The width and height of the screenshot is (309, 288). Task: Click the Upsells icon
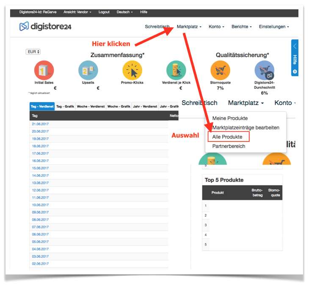click(88, 70)
